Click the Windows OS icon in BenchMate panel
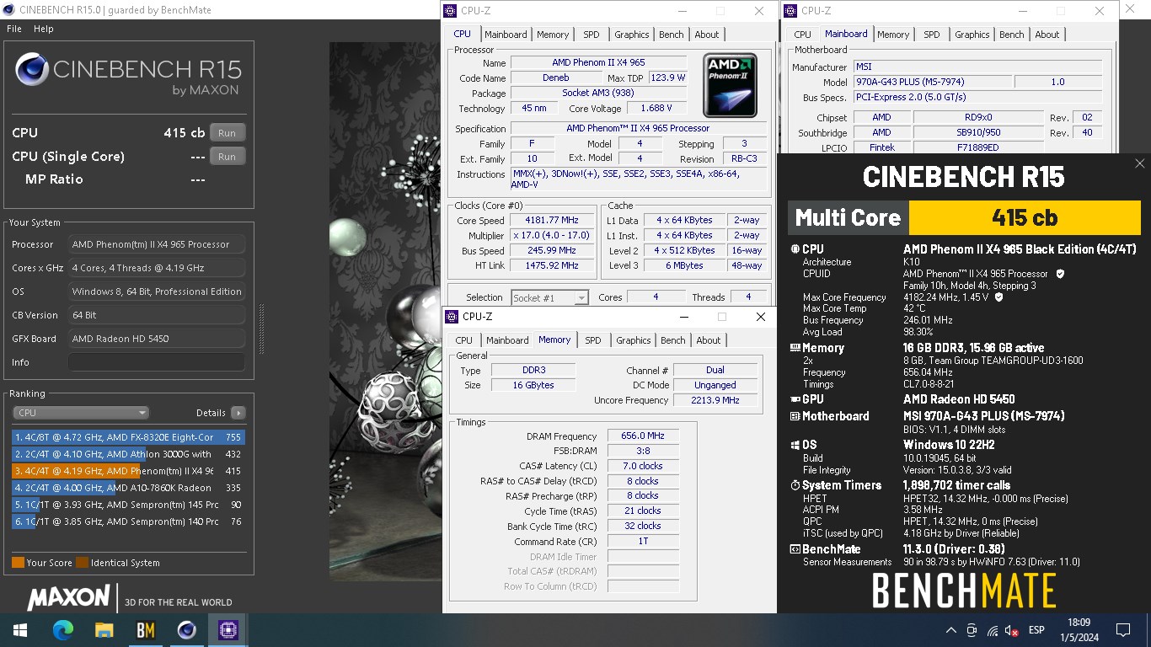 point(795,445)
